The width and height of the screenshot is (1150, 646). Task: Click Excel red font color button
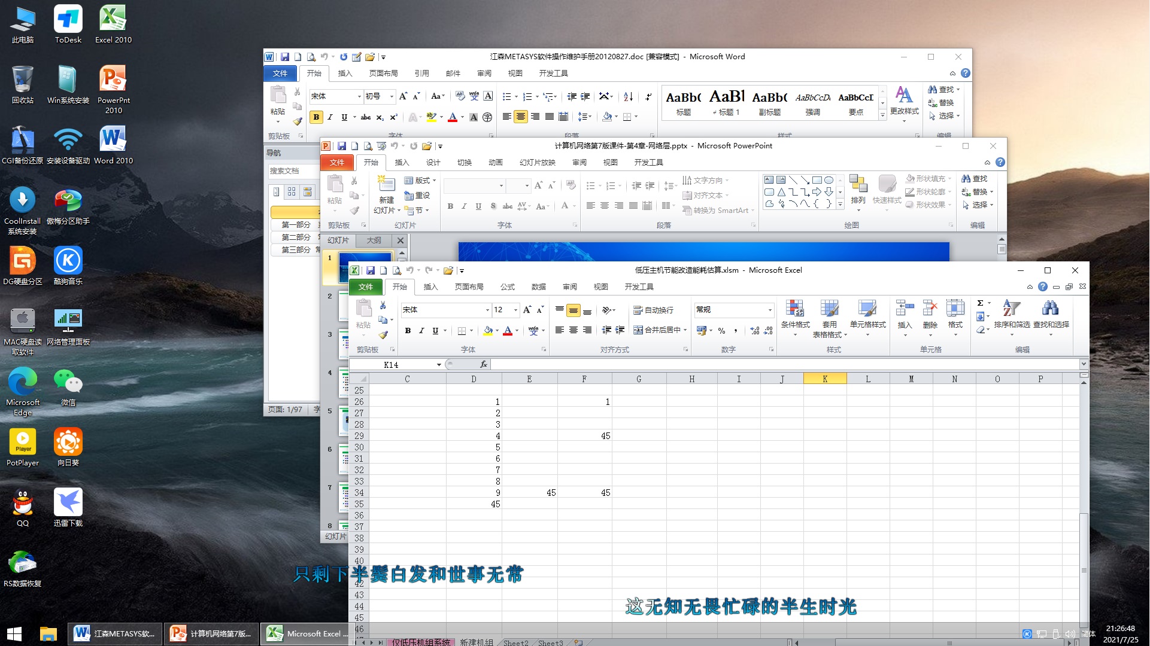coord(508,330)
